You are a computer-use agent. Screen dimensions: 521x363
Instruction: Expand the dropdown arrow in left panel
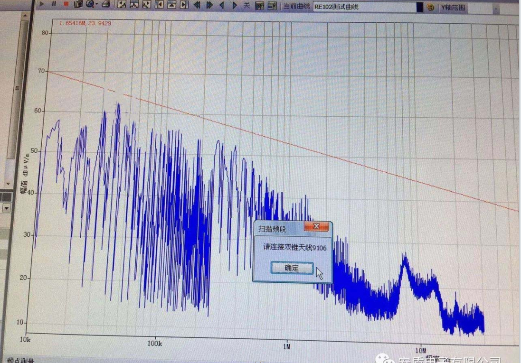coord(7,208)
